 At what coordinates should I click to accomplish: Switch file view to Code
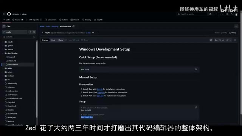pos(53,40)
